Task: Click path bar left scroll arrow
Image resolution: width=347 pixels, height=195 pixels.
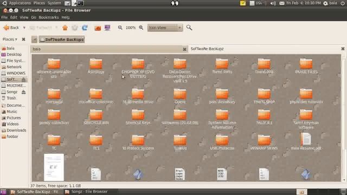Action: 34,40
